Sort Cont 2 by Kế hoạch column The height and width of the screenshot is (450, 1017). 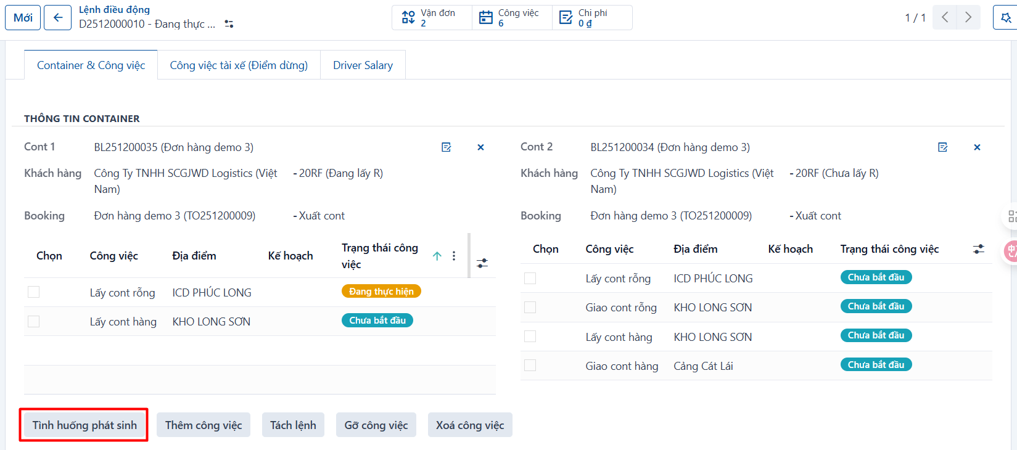[x=791, y=249]
